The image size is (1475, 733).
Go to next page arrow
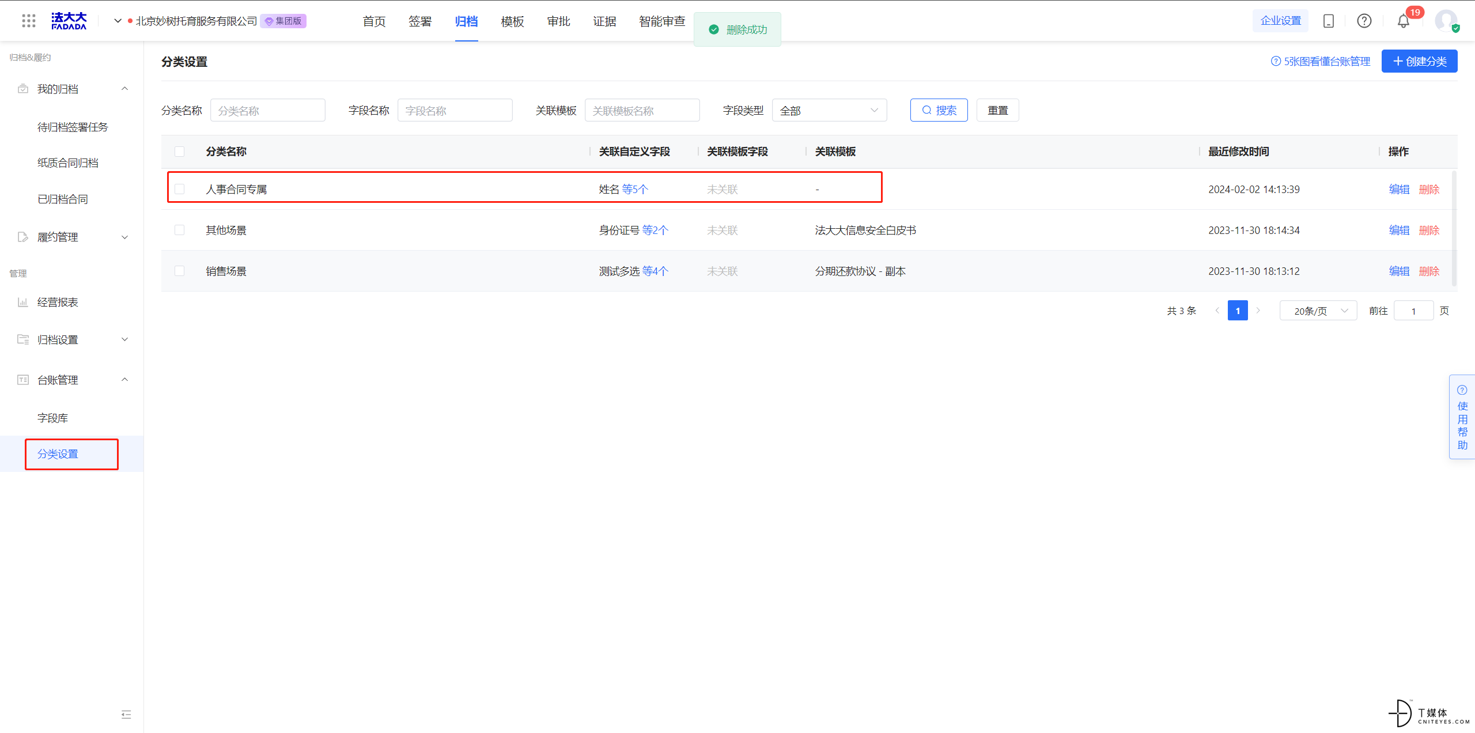(x=1258, y=311)
